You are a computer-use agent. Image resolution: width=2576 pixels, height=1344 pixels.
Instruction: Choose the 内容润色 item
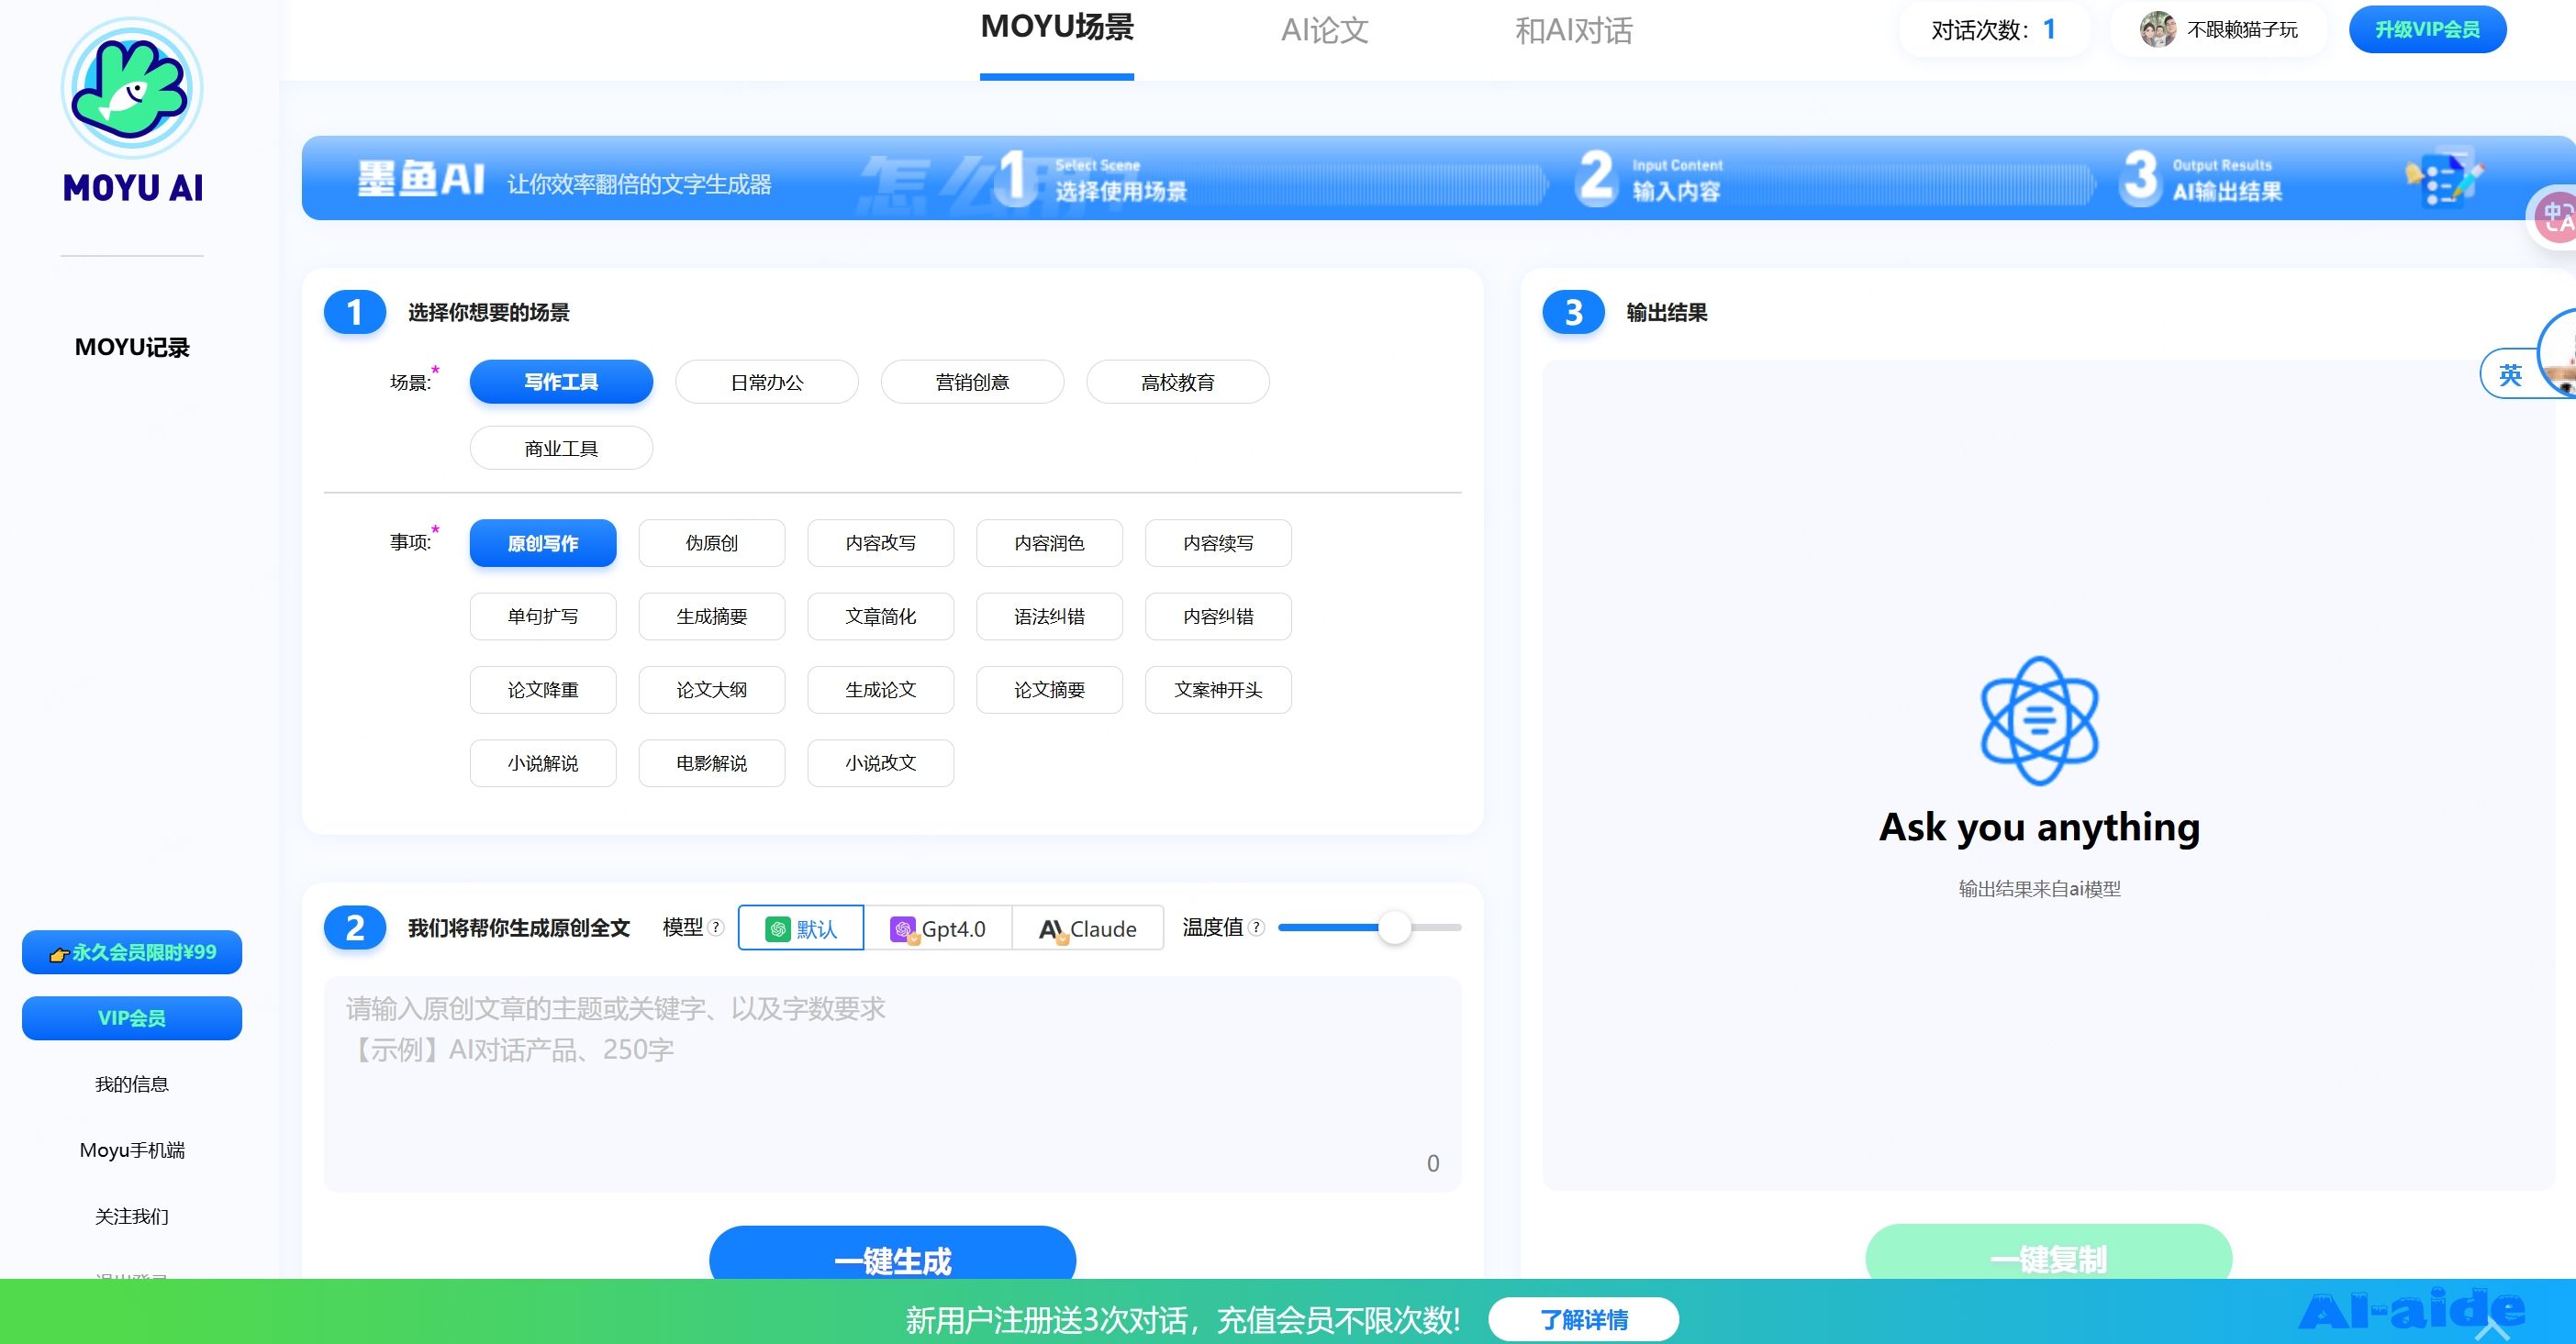click(1049, 543)
